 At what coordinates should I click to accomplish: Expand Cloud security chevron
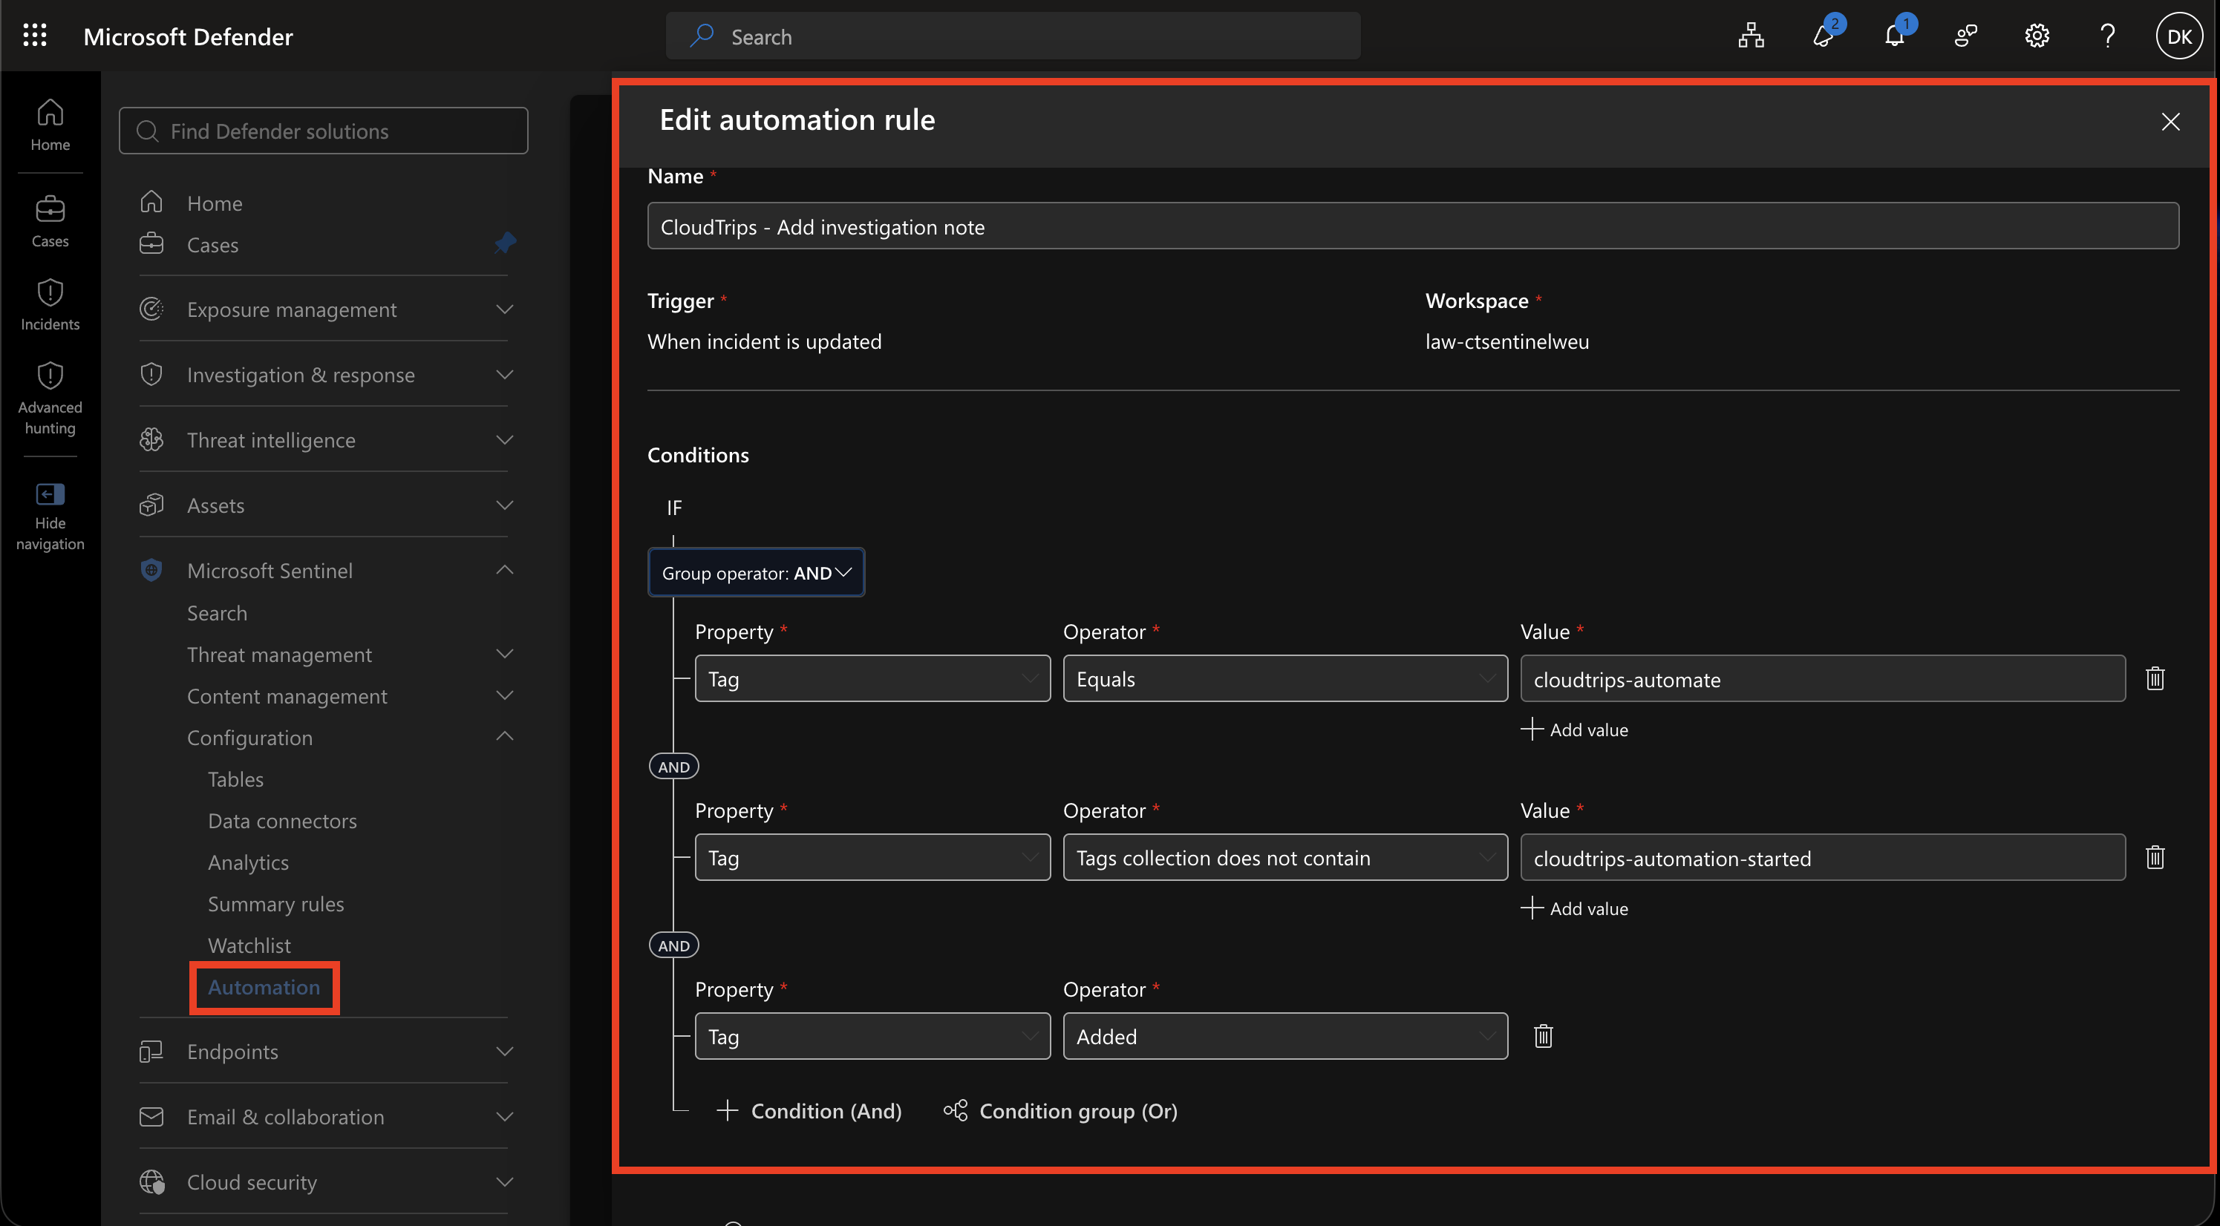tap(505, 1182)
